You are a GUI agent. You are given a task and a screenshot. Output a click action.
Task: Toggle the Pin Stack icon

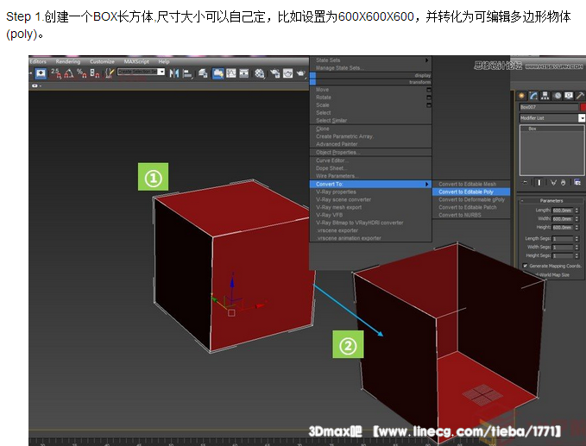(526, 182)
